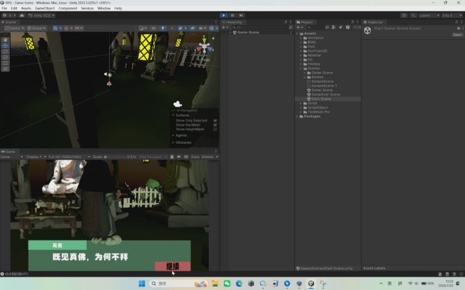The image size is (465, 290).
Task: Open scene camera settings icon
Action: pos(203,28)
